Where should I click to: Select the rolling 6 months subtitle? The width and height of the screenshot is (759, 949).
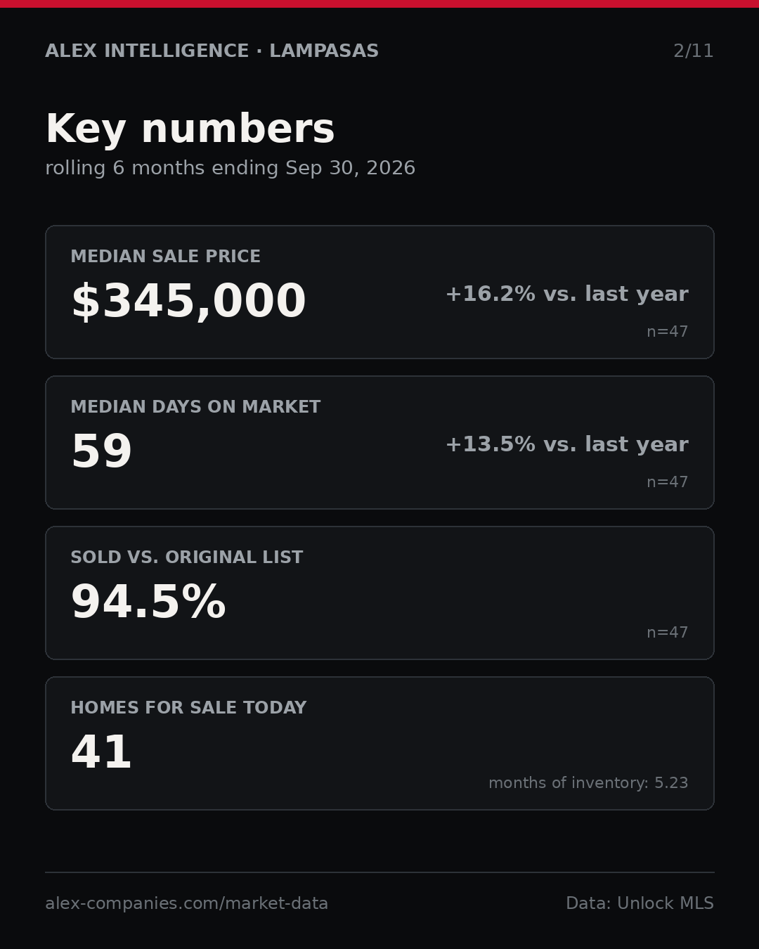click(230, 168)
